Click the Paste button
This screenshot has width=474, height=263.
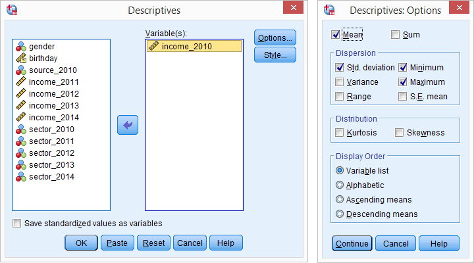point(117,243)
